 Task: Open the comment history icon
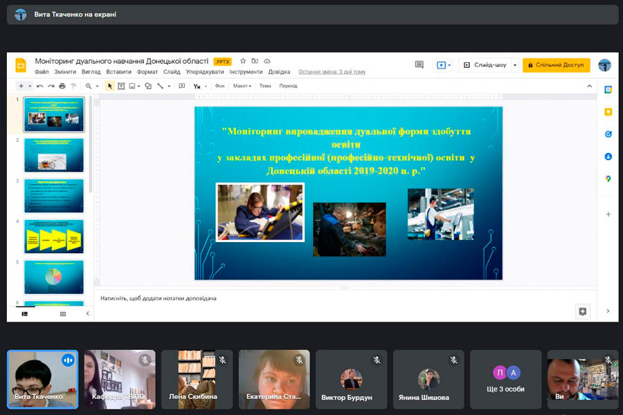[419, 65]
